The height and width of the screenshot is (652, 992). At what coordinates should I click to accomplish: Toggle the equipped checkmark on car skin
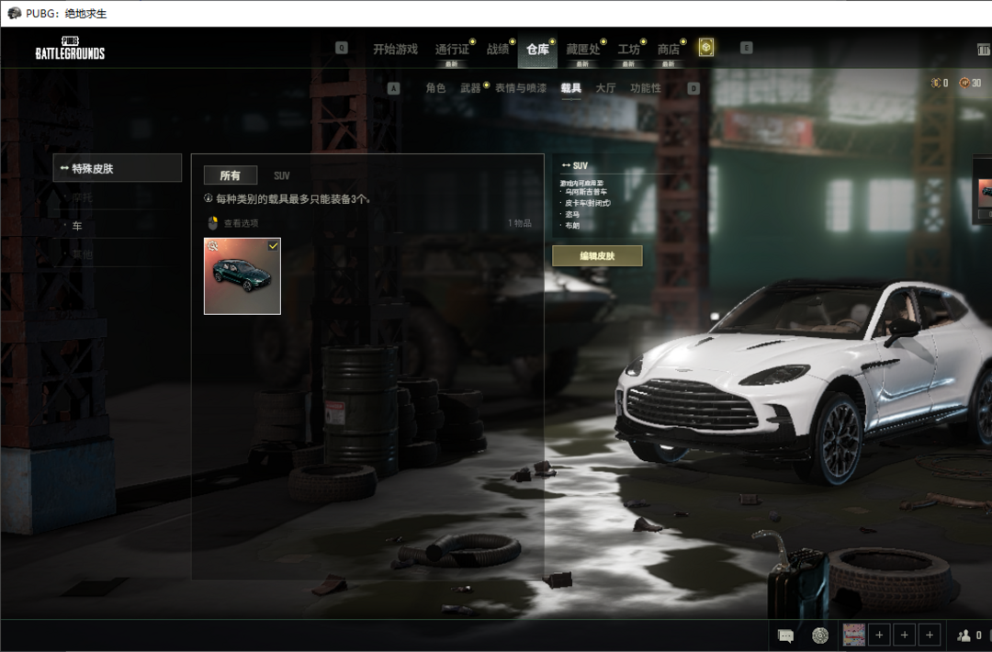pyautogui.click(x=274, y=245)
